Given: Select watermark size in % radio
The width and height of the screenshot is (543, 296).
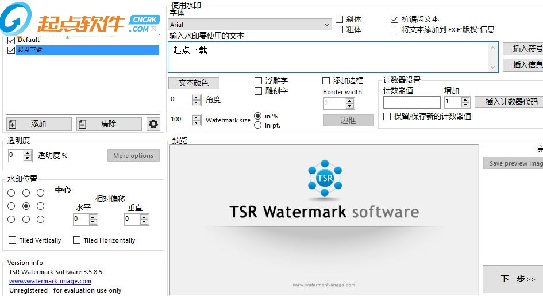Looking at the screenshot, I should [x=257, y=116].
